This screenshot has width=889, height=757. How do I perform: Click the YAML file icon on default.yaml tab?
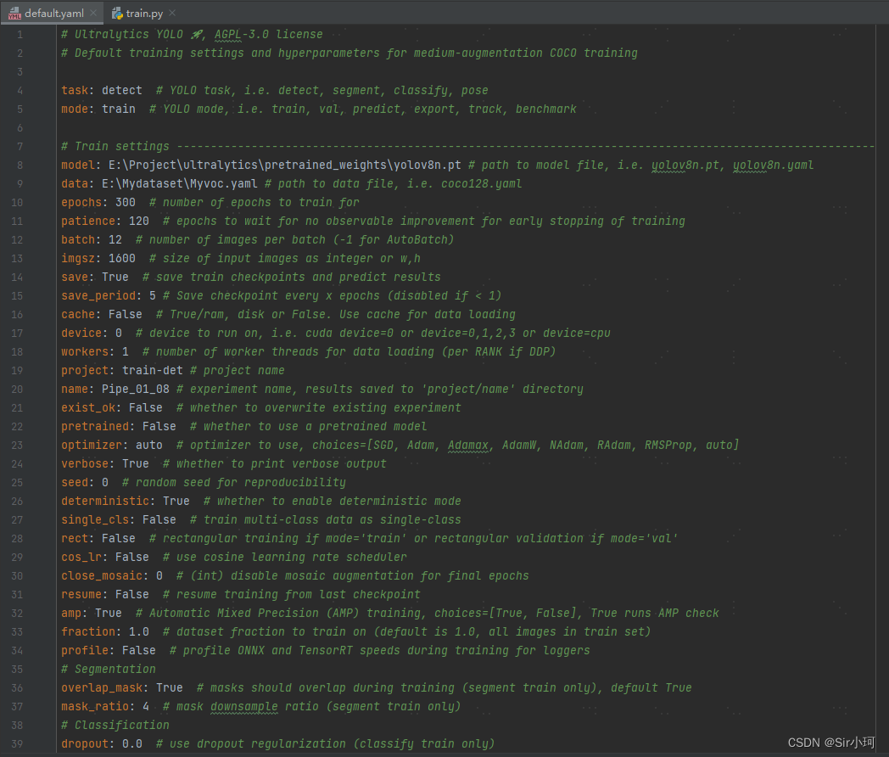14,13
